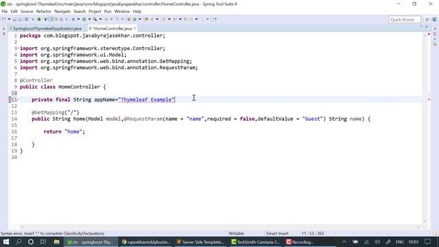Select the Spring perspective icon
Viewport: 439px width, 247px height.
click(x=434, y=19)
